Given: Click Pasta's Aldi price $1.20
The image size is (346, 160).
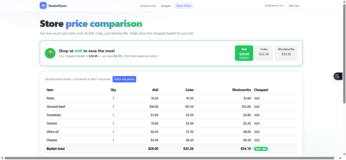Looking at the screenshot, I should coord(155,98).
